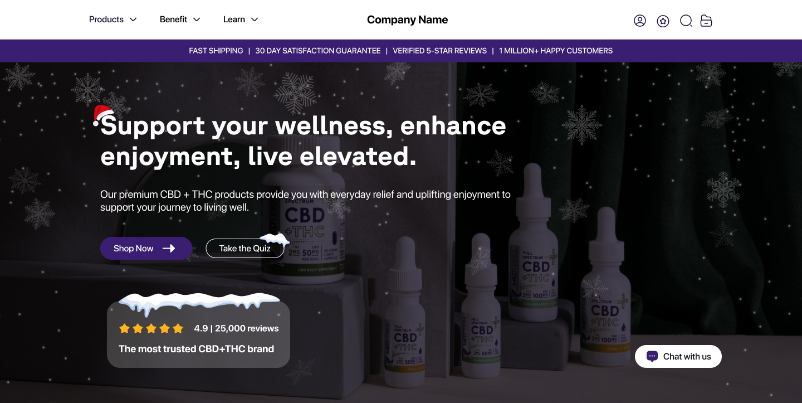Image resolution: width=802 pixels, height=403 pixels.
Task: Expand the Benefit dropdown chevron
Action: pyautogui.click(x=197, y=20)
